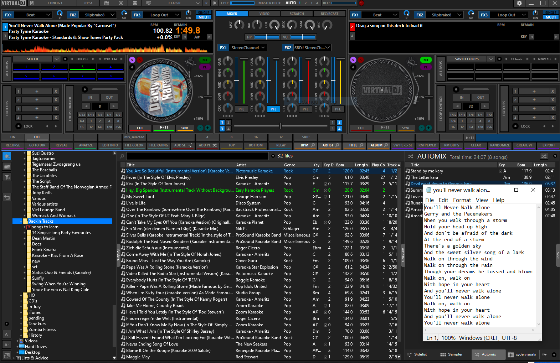Click the browser search input field
This screenshot has width=560, height=363.
pos(197,156)
